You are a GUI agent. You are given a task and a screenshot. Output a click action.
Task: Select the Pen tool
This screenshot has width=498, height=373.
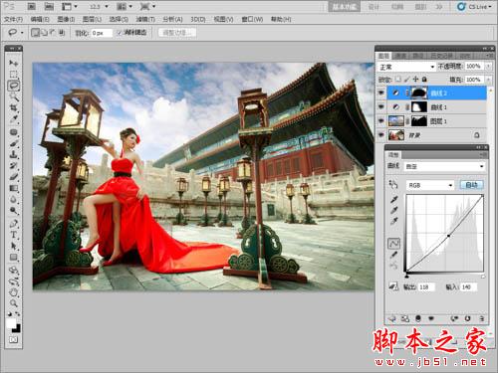[13, 223]
